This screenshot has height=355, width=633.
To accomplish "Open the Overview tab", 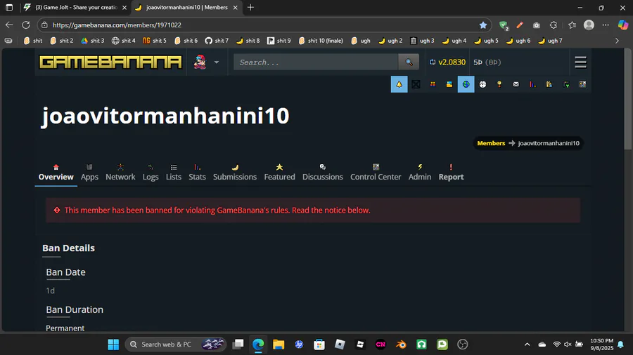I will (x=56, y=173).
